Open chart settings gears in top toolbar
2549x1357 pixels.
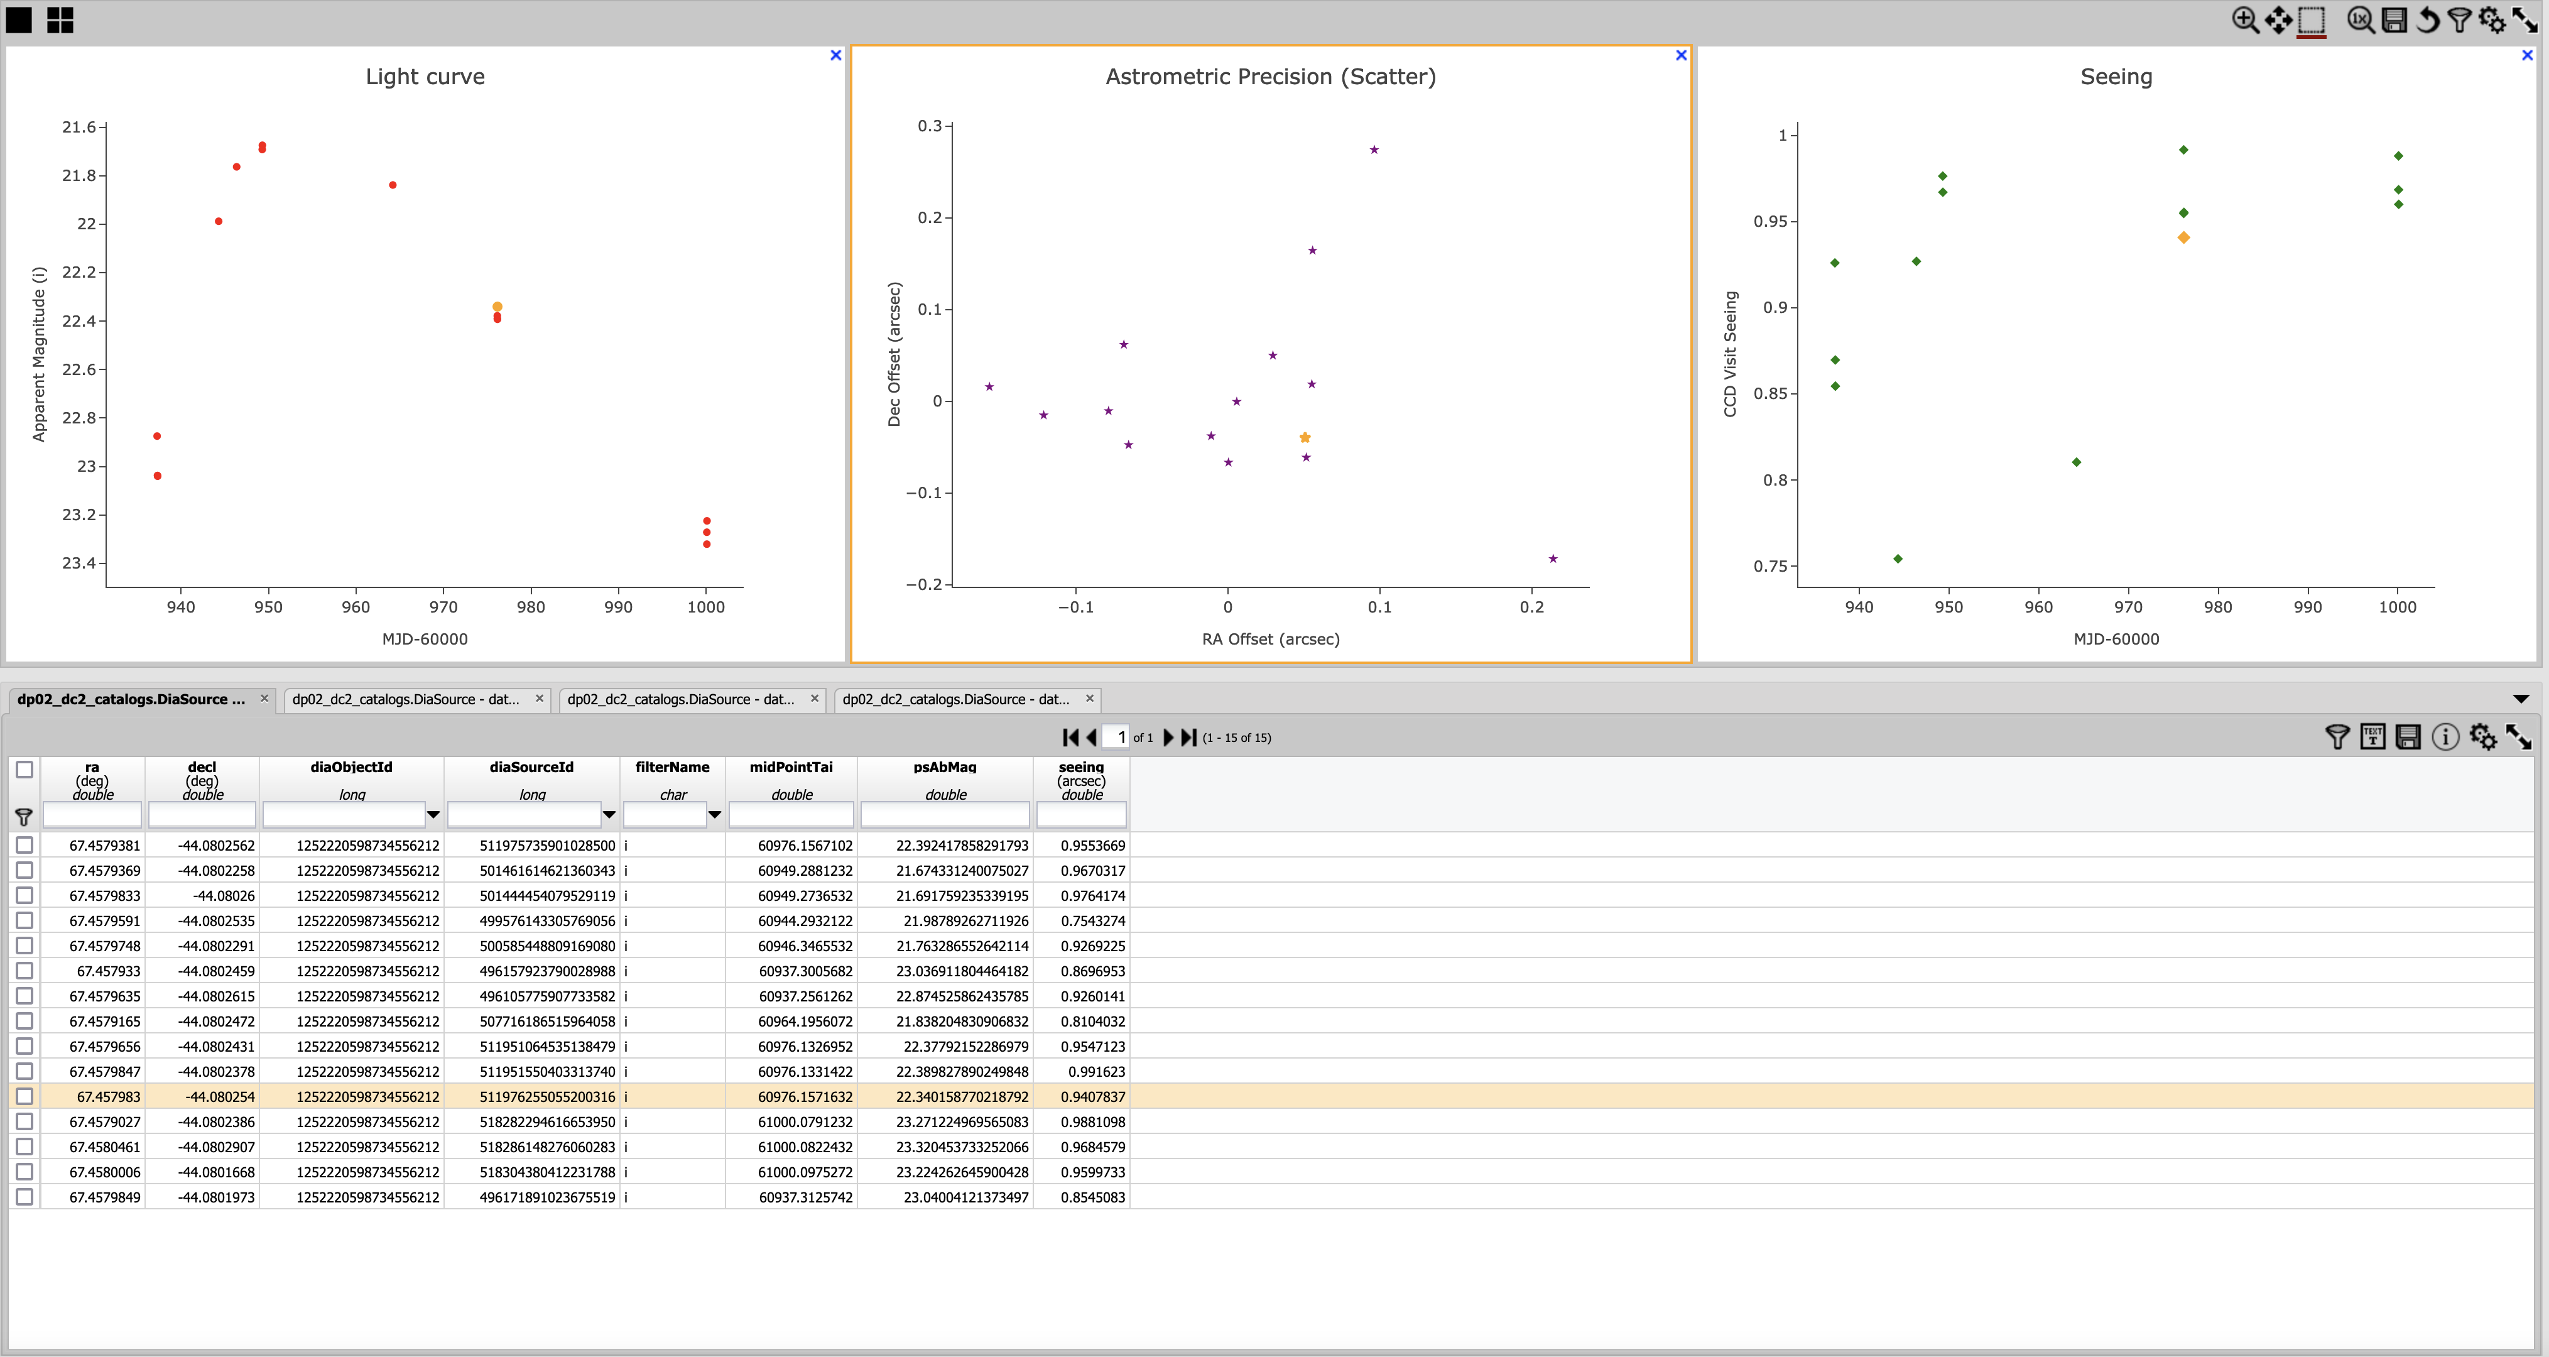tap(2492, 20)
